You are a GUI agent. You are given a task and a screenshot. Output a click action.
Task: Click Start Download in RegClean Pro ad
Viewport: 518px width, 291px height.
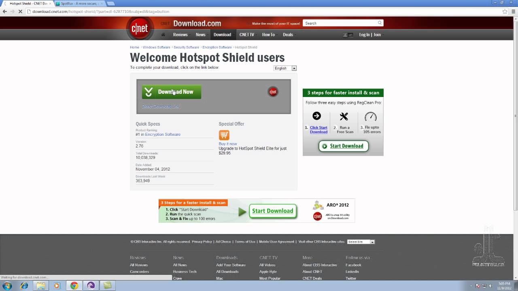coord(344,146)
